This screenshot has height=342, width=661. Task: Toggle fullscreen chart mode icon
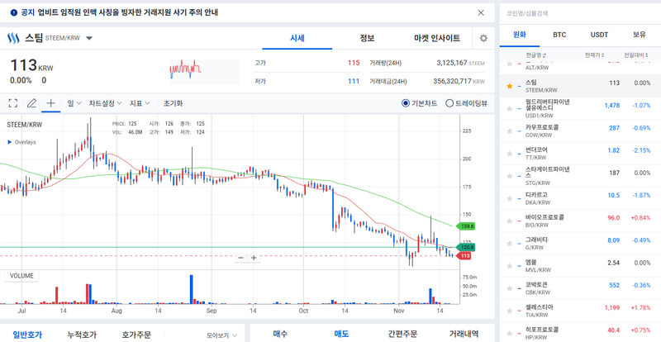(x=13, y=103)
